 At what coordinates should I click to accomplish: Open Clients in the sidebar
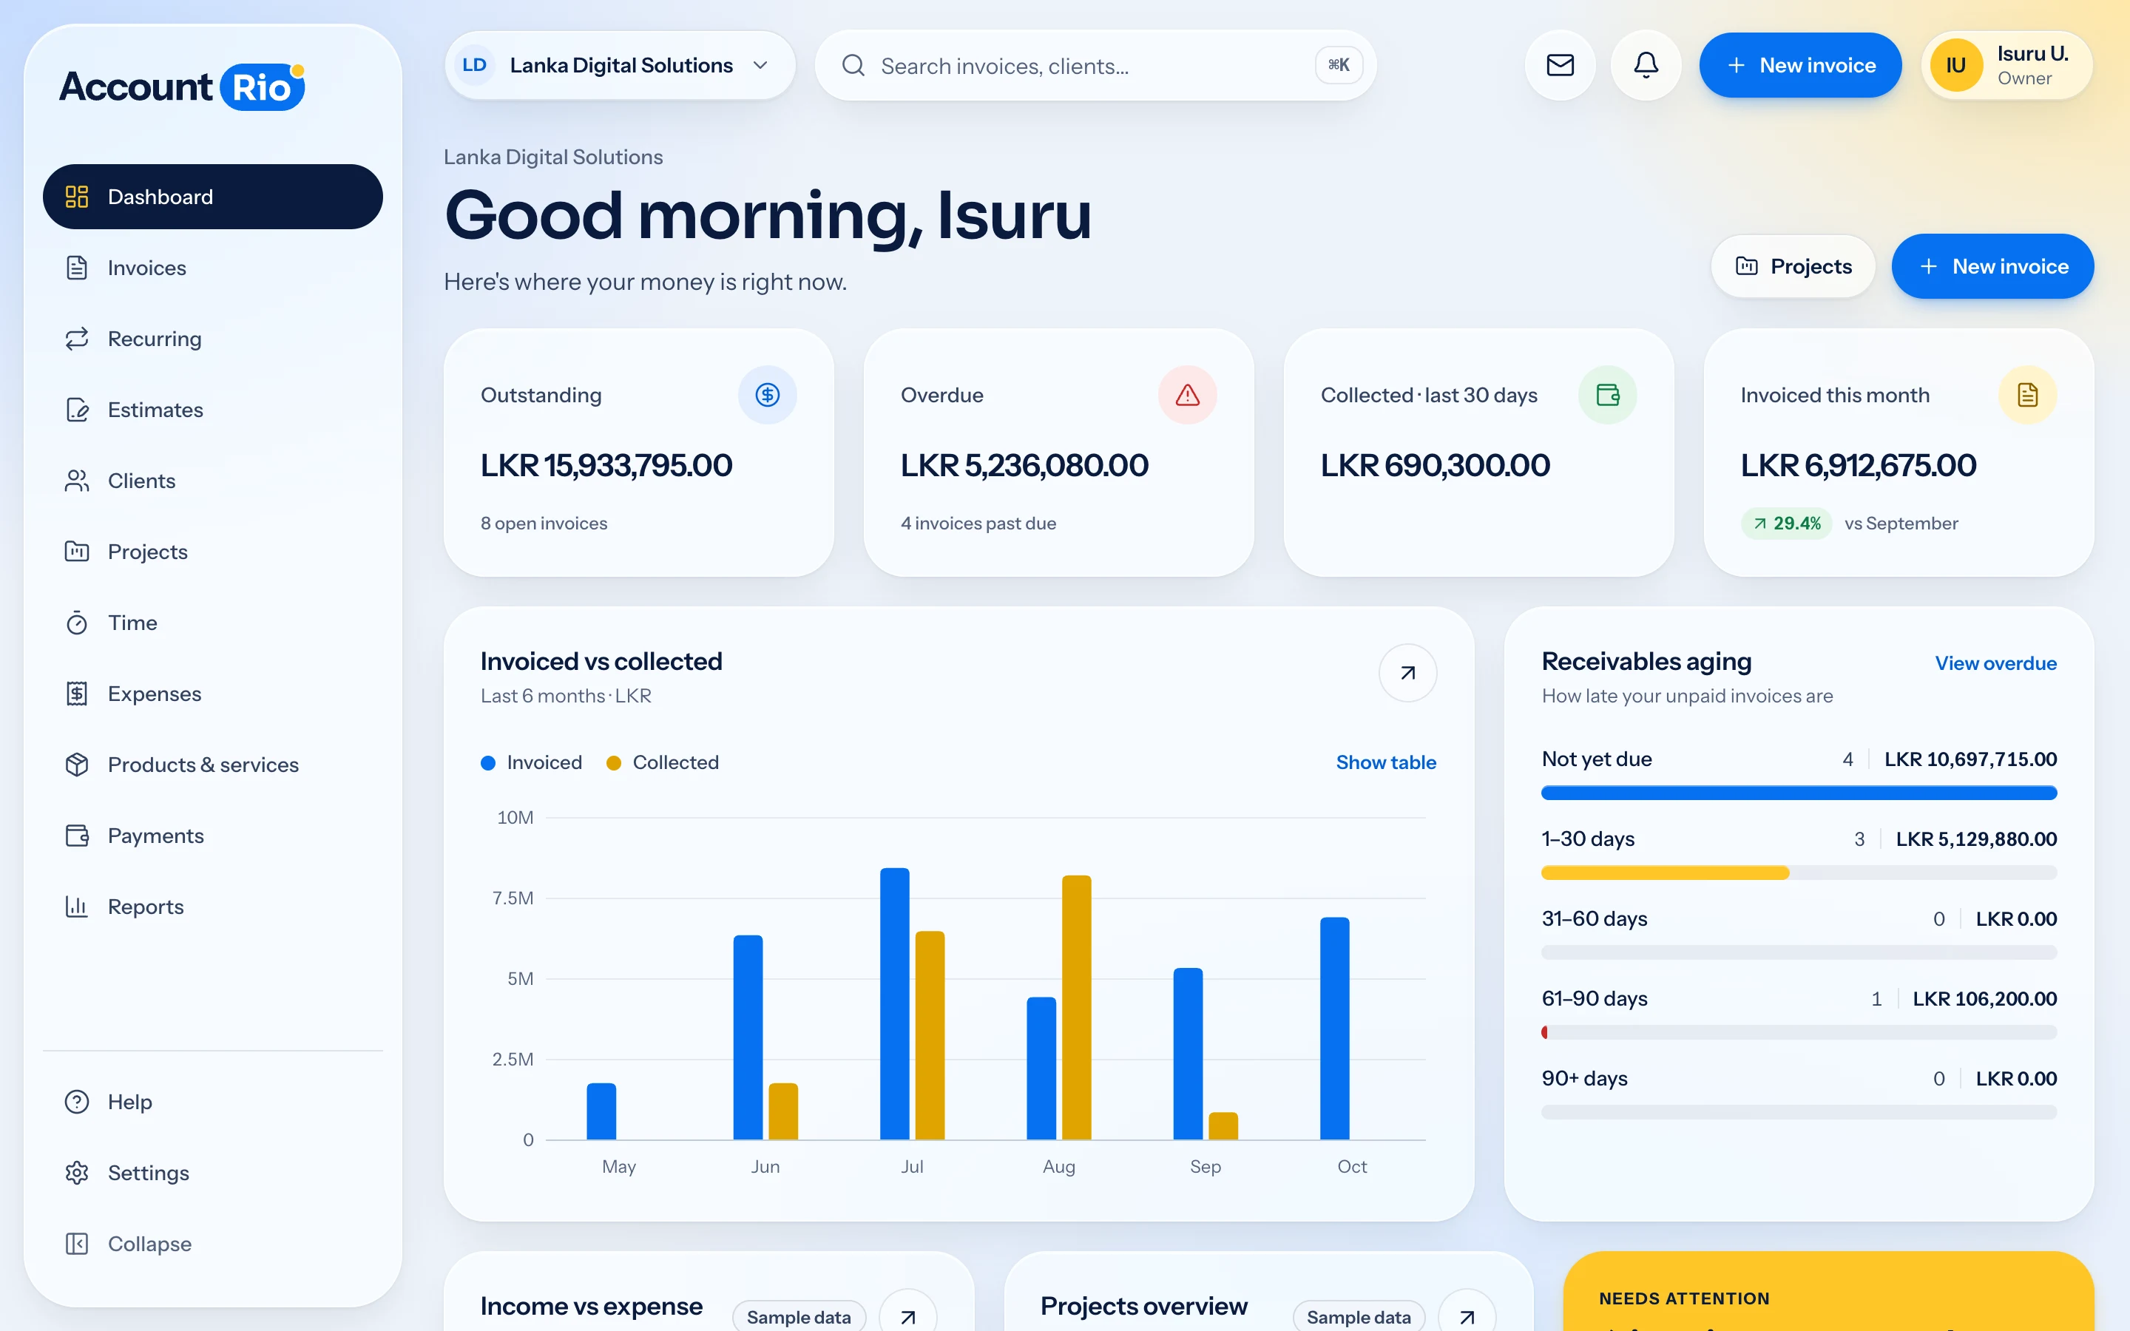pyautogui.click(x=213, y=481)
